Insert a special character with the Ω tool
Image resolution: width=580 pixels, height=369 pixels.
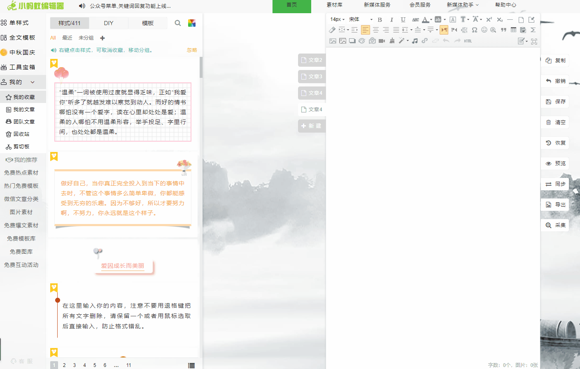[475, 30]
